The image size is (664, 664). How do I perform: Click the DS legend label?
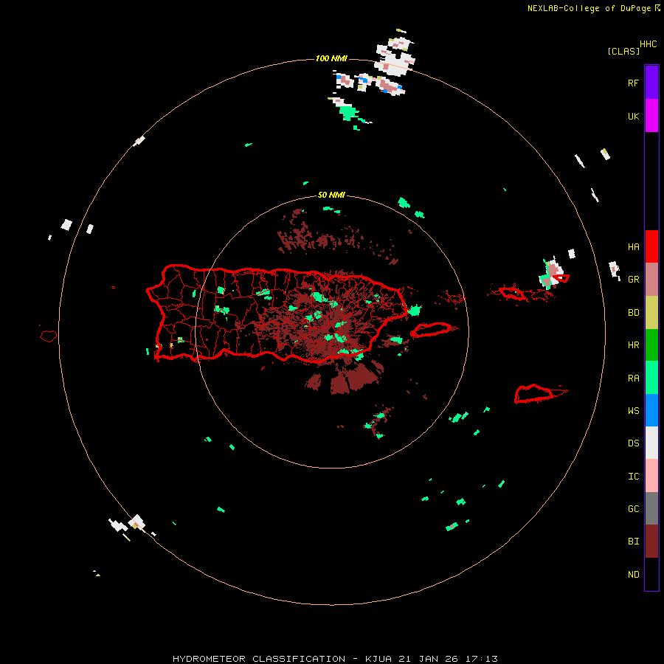pyautogui.click(x=633, y=443)
